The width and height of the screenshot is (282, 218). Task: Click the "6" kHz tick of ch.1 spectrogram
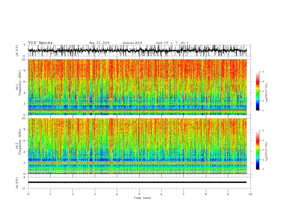point(25,82)
